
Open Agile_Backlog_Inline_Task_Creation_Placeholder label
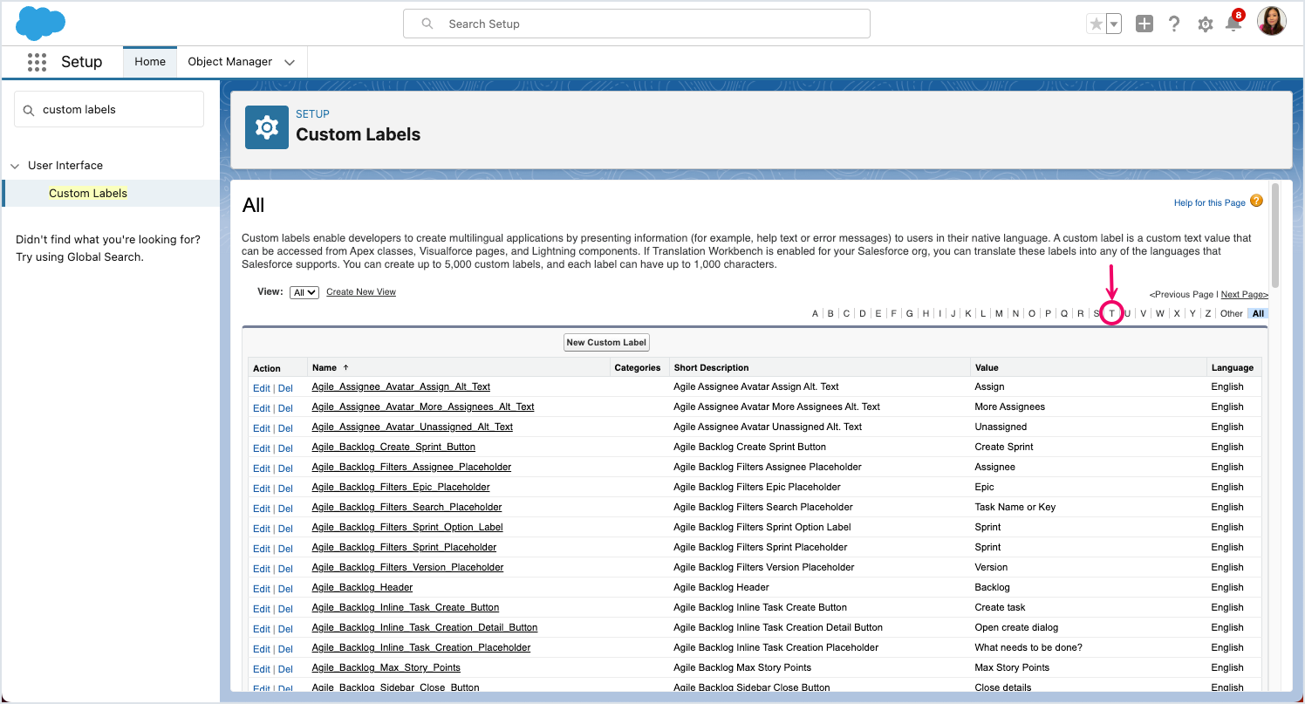click(x=421, y=647)
